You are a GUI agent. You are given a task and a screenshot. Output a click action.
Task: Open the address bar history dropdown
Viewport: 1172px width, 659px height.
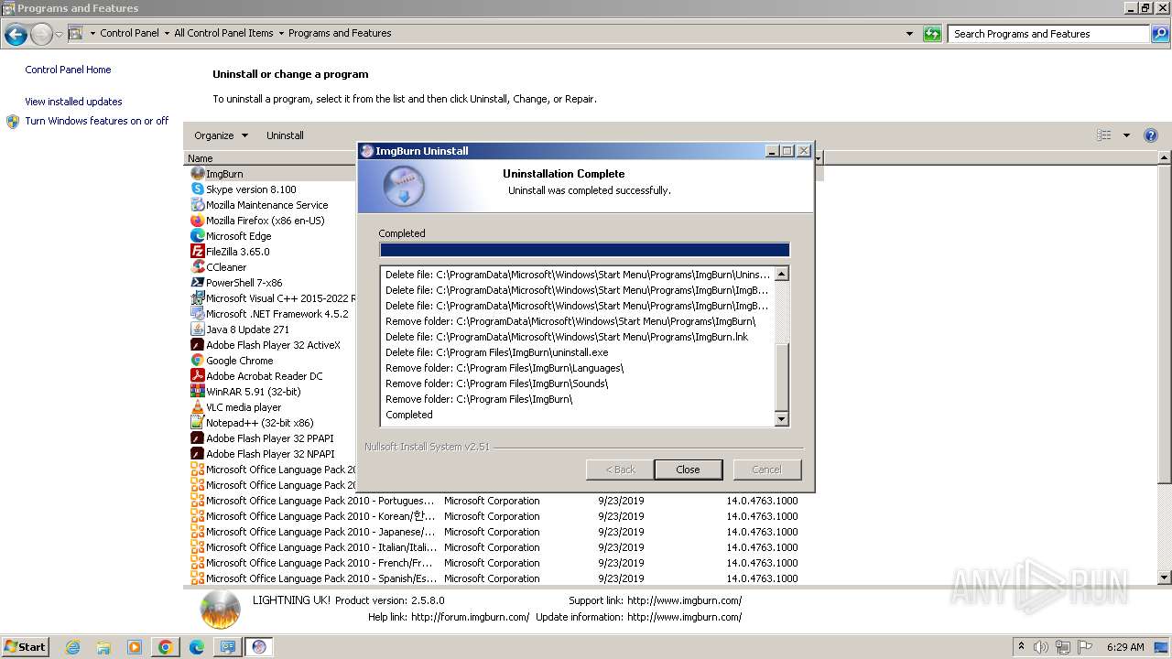point(909,34)
